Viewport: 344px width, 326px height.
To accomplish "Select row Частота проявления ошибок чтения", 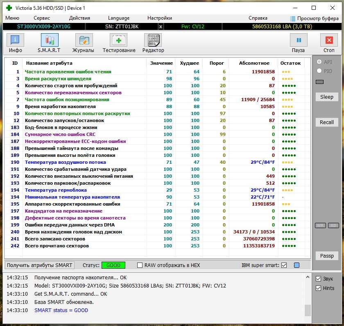I will tap(157, 72).
